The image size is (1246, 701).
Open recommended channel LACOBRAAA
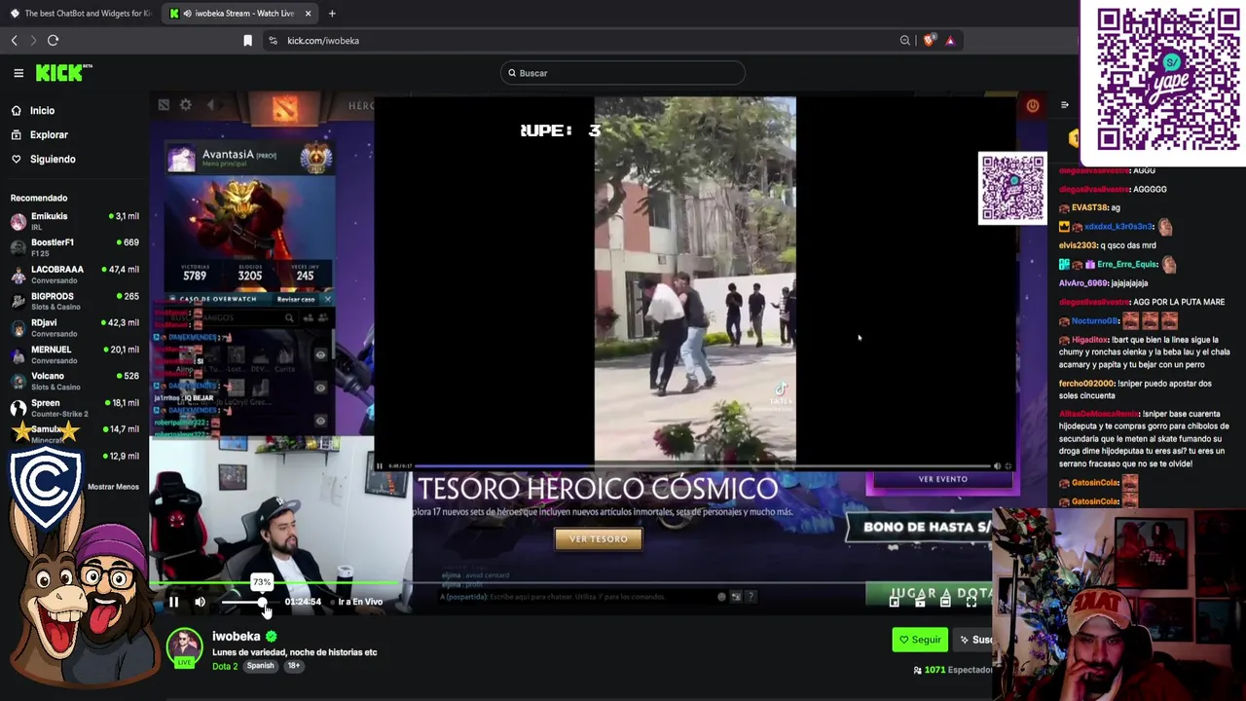74,275
